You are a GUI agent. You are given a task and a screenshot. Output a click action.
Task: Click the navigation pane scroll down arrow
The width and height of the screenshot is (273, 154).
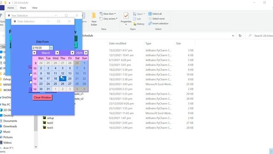tap(36, 147)
